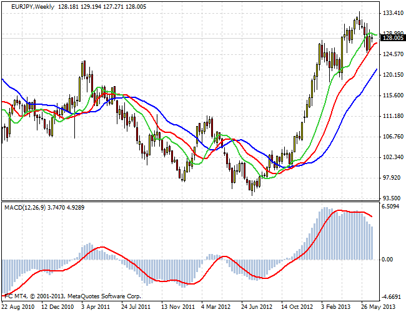Click the 115.600 price axis label
406x312 pixels.
tap(393, 95)
